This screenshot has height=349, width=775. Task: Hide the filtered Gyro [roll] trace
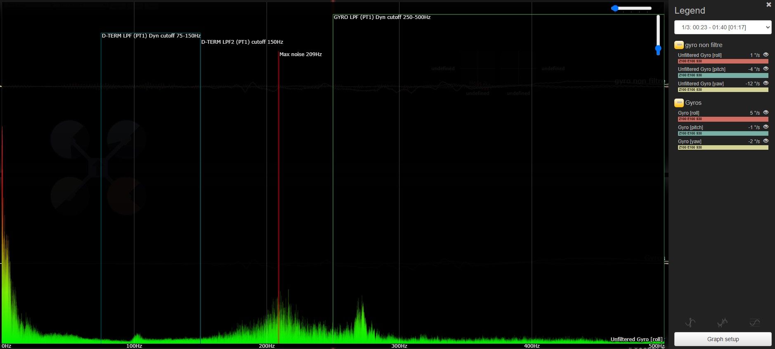pyautogui.click(x=766, y=113)
